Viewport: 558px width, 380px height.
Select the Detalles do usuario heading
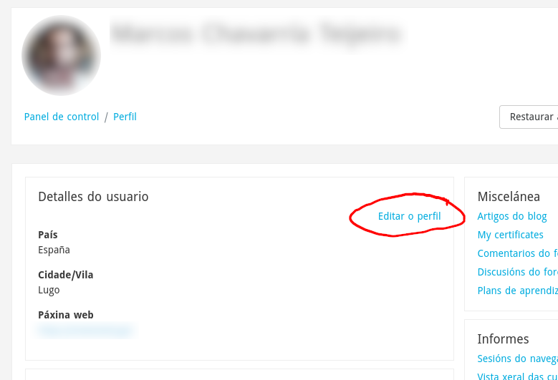coord(93,197)
